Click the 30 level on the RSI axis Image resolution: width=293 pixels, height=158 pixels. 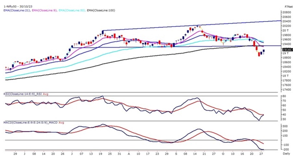point(284,119)
